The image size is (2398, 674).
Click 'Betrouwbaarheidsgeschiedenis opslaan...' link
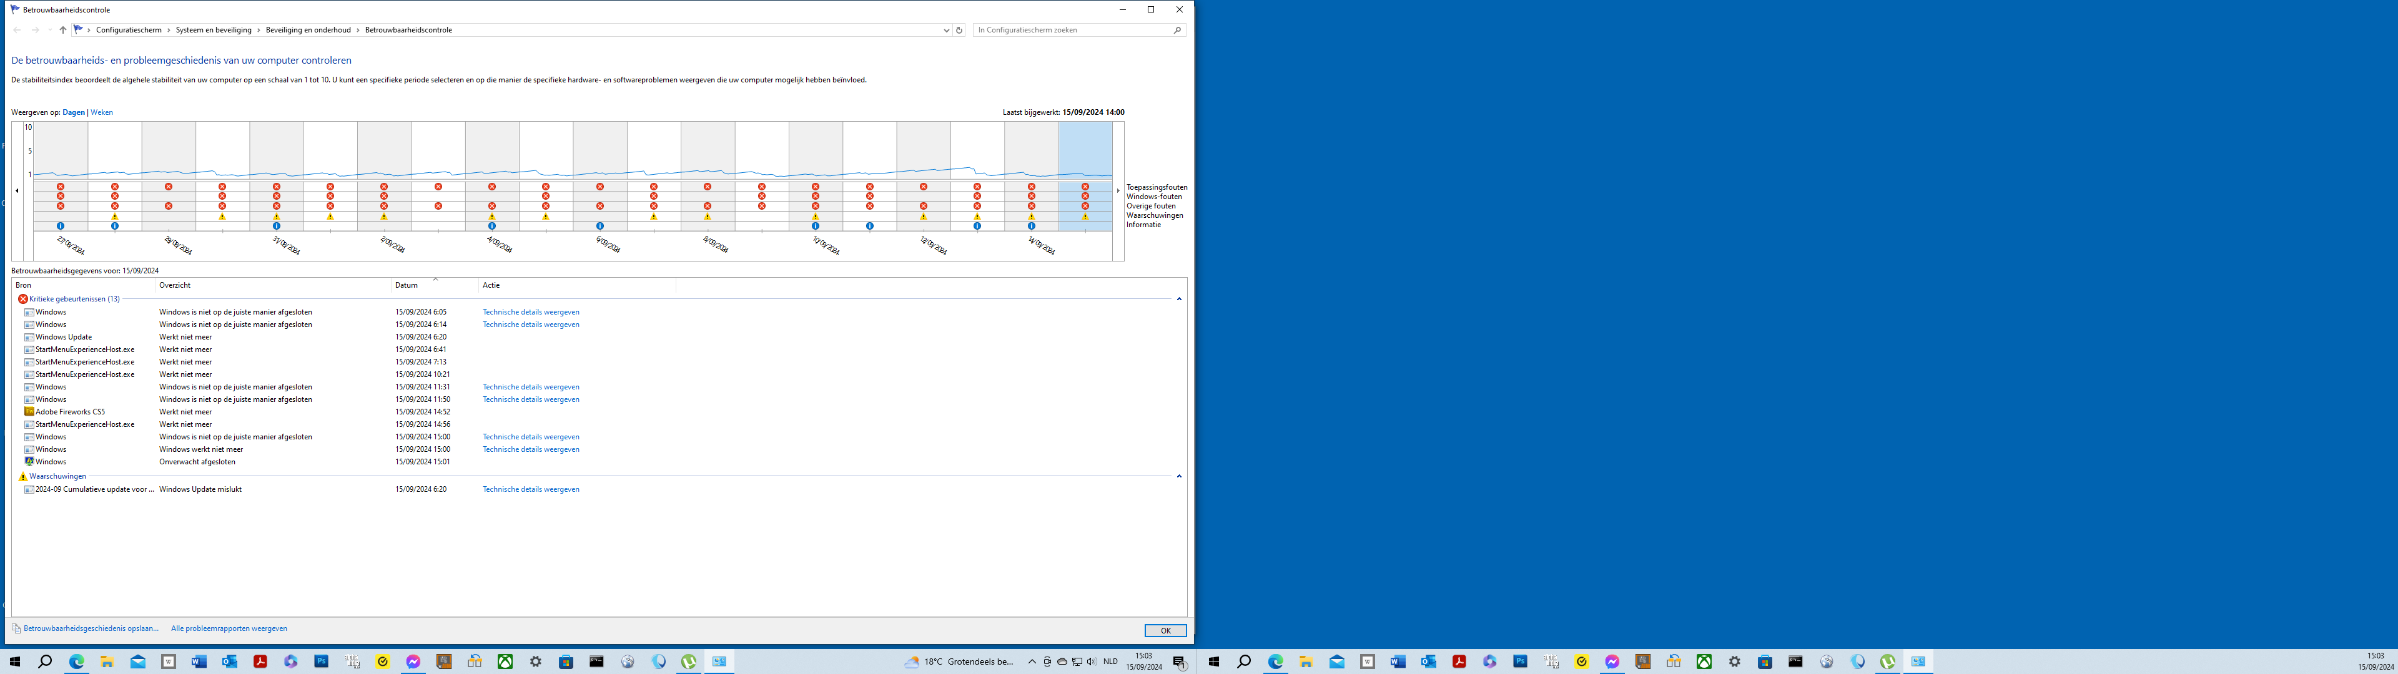click(x=91, y=628)
